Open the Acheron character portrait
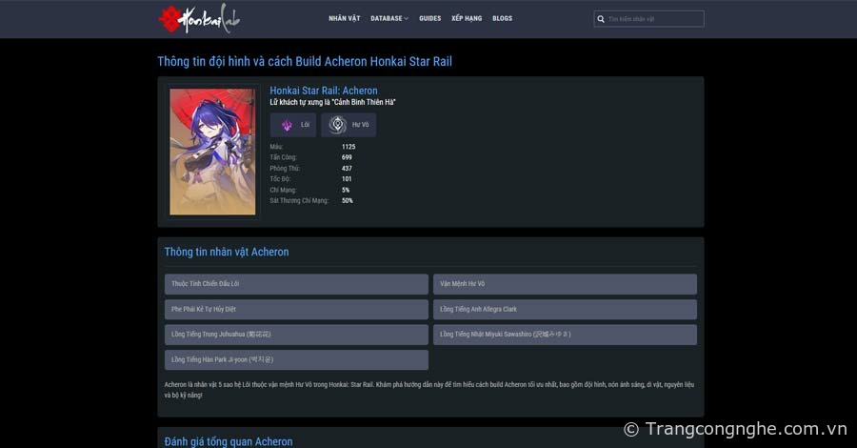The image size is (857, 448). coord(212,152)
